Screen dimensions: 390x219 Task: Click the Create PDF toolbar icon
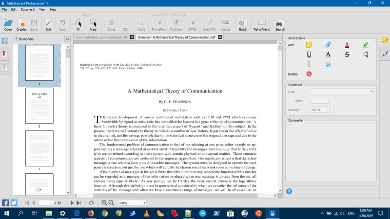21,25
